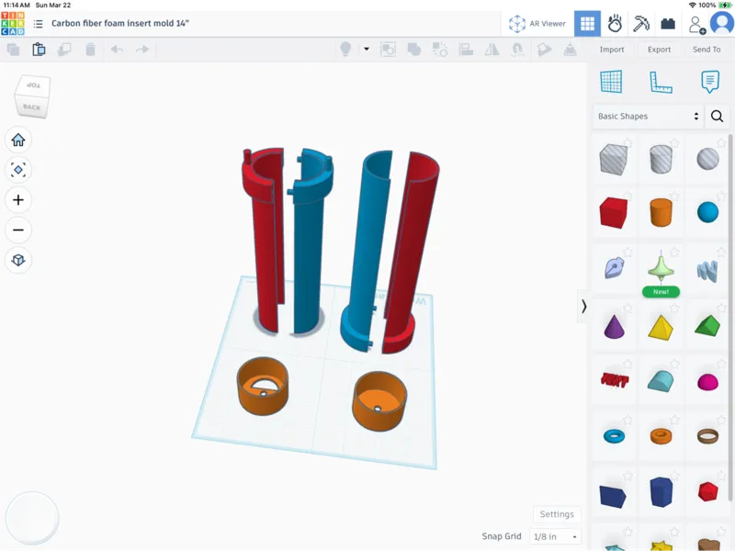Pick the orange Tube shape

(x=661, y=436)
